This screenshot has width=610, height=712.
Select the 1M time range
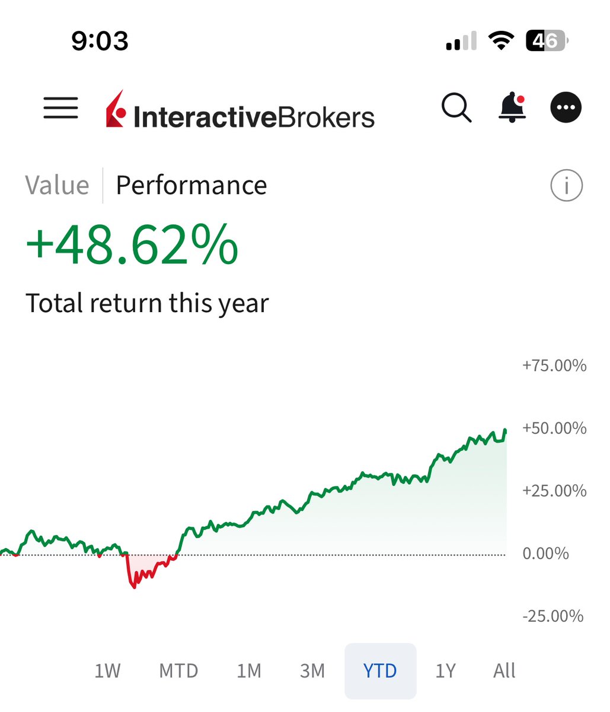click(x=249, y=671)
